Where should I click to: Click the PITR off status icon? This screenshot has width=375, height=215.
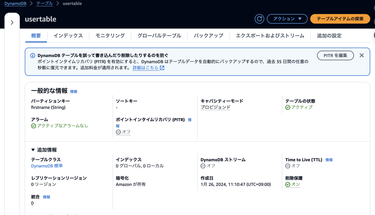[x=118, y=132]
